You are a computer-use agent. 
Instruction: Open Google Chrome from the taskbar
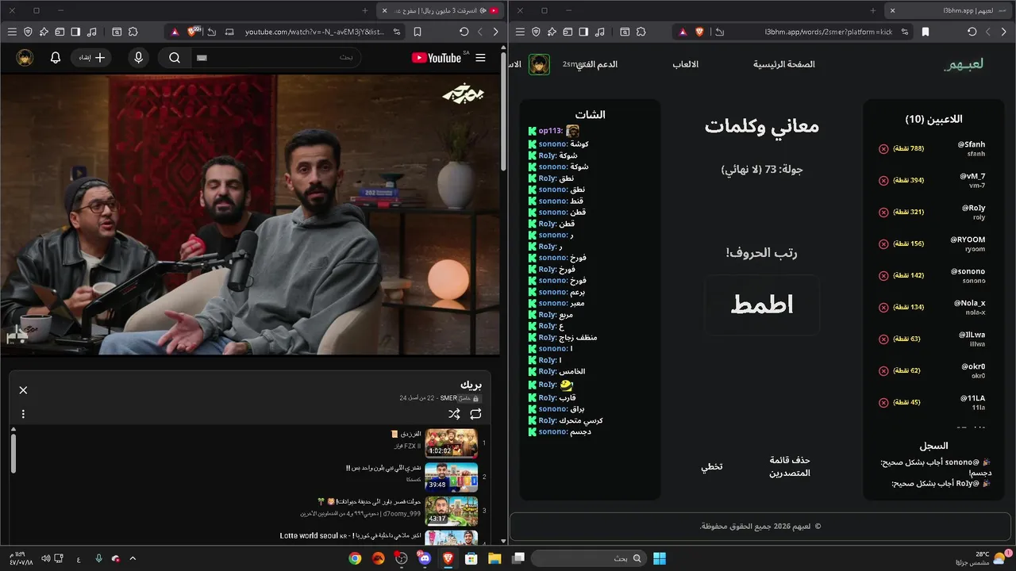click(x=355, y=558)
